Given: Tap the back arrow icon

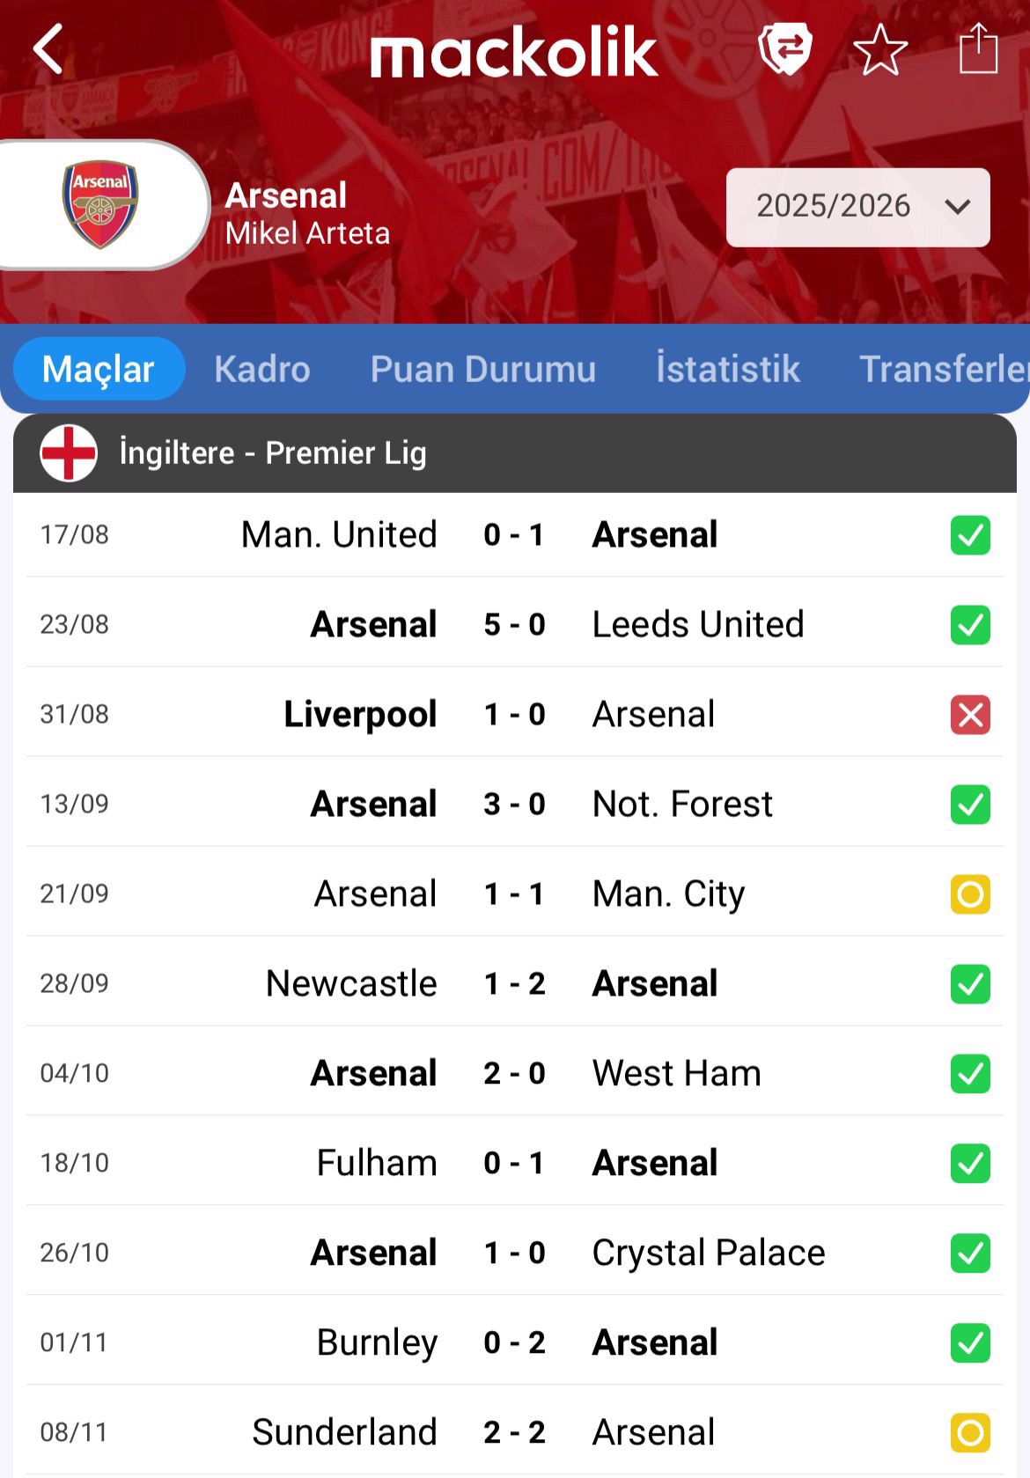Looking at the screenshot, I should pos(49,49).
